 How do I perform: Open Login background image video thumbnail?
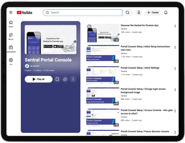(103, 96)
